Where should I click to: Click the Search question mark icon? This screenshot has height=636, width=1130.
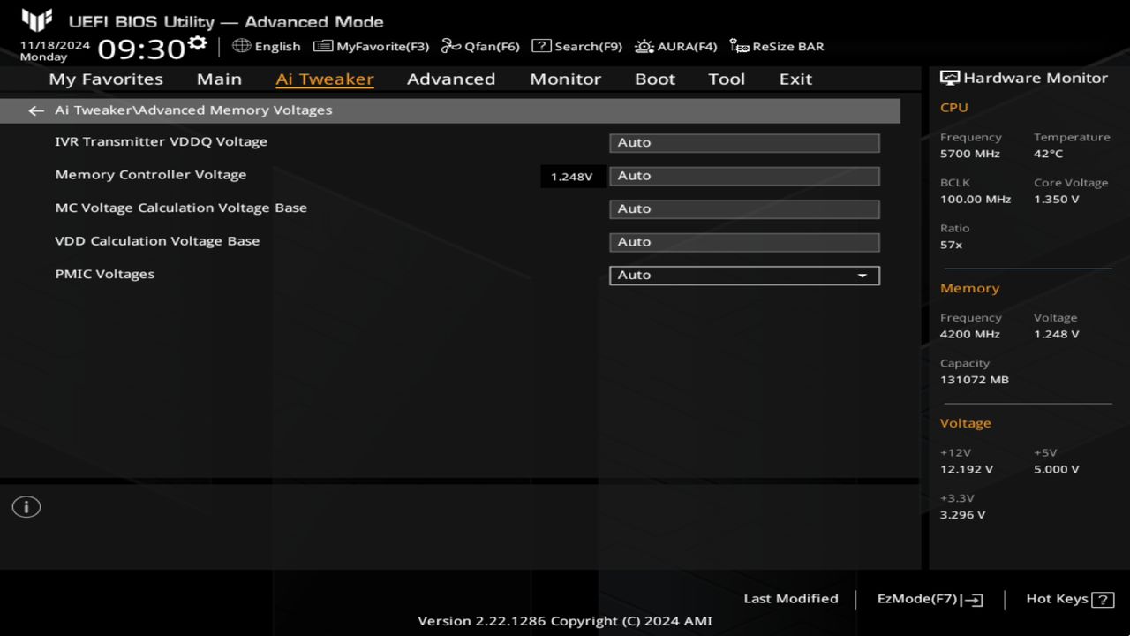coord(541,46)
